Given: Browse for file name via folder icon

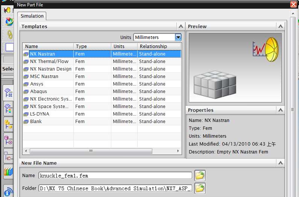Looking at the screenshot, I should click(200, 176).
